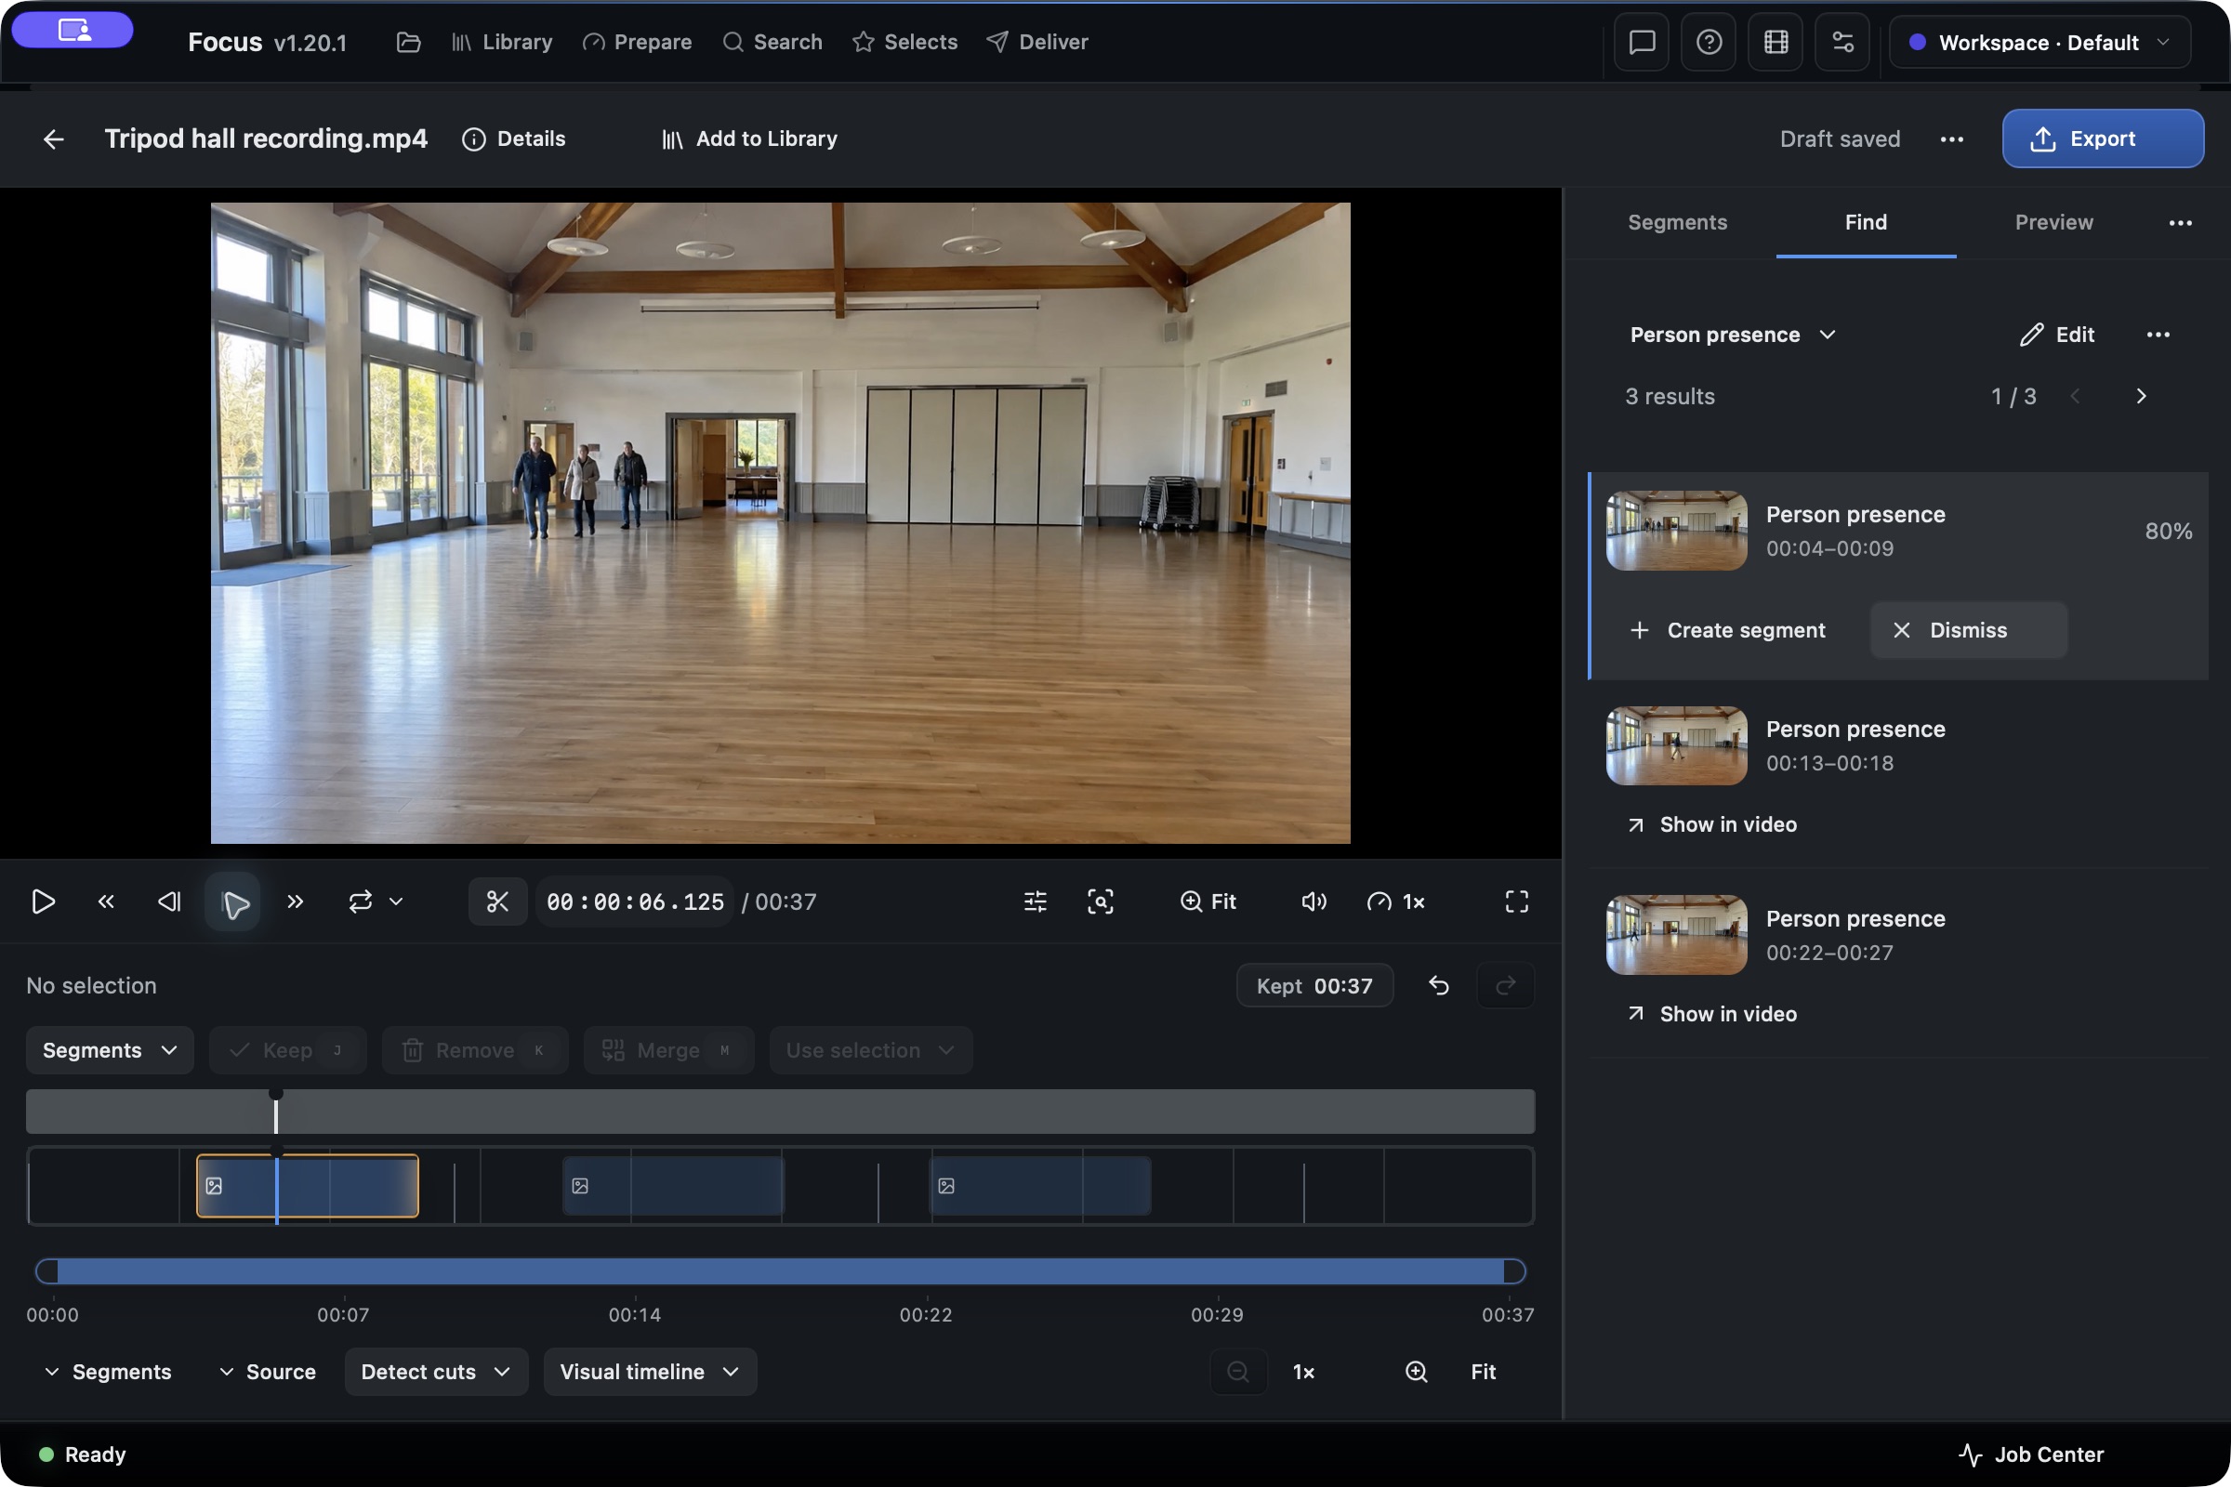Undo the last edit
The height and width of the screenshot is (1487, 2231).
pyautogui.click(x=1439, y=985)
